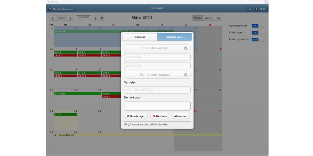
Task: Go to next month with right arrow
Action: click(70, 18)
